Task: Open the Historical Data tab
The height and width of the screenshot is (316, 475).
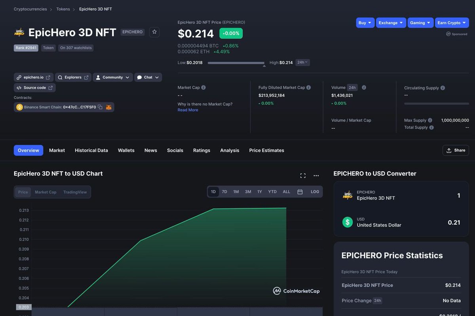Action: click(91, 150)
